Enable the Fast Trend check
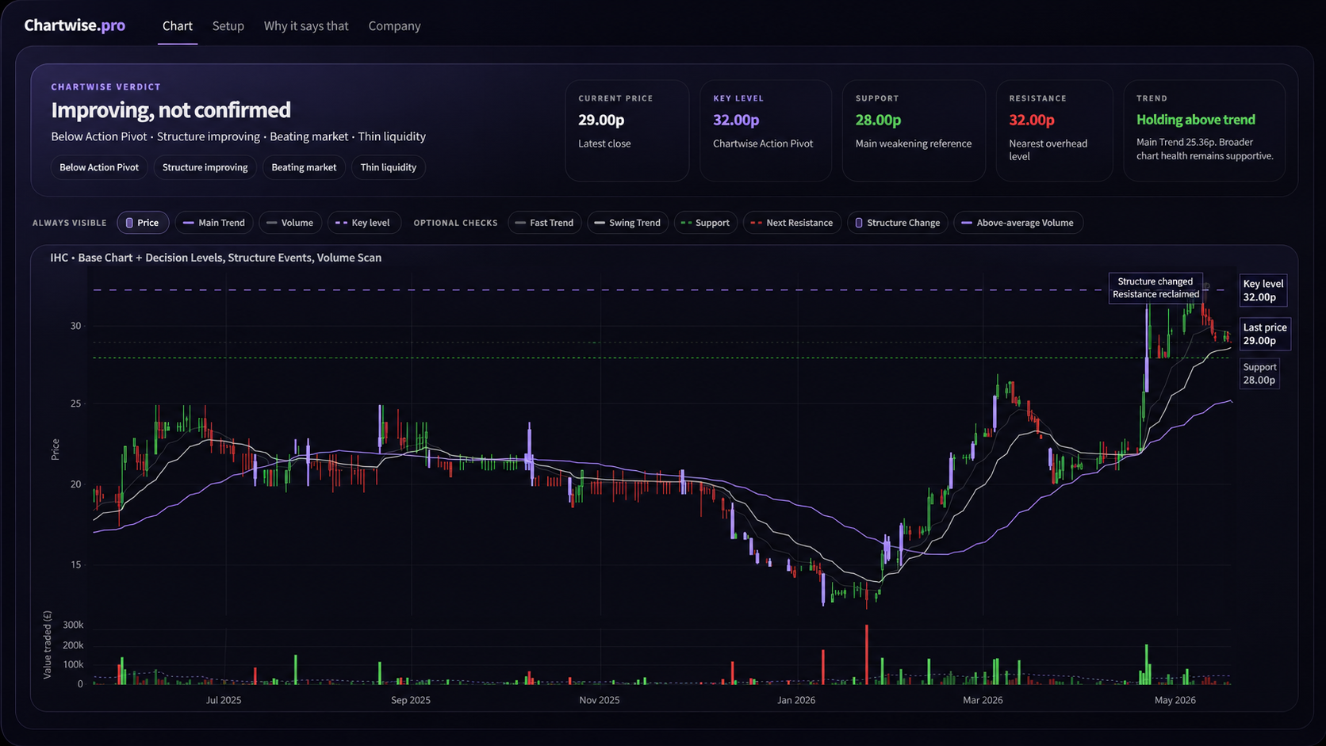This screenshot has width=1326, height=746. [545, 223]
